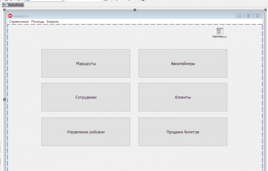This screenshot has width=268, height=171.
Task: Select the top-right resize handle of form
Action: pyautogui.click(x=265, y=10)
